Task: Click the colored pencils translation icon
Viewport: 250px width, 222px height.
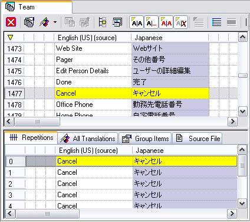Action: point(45,22)
